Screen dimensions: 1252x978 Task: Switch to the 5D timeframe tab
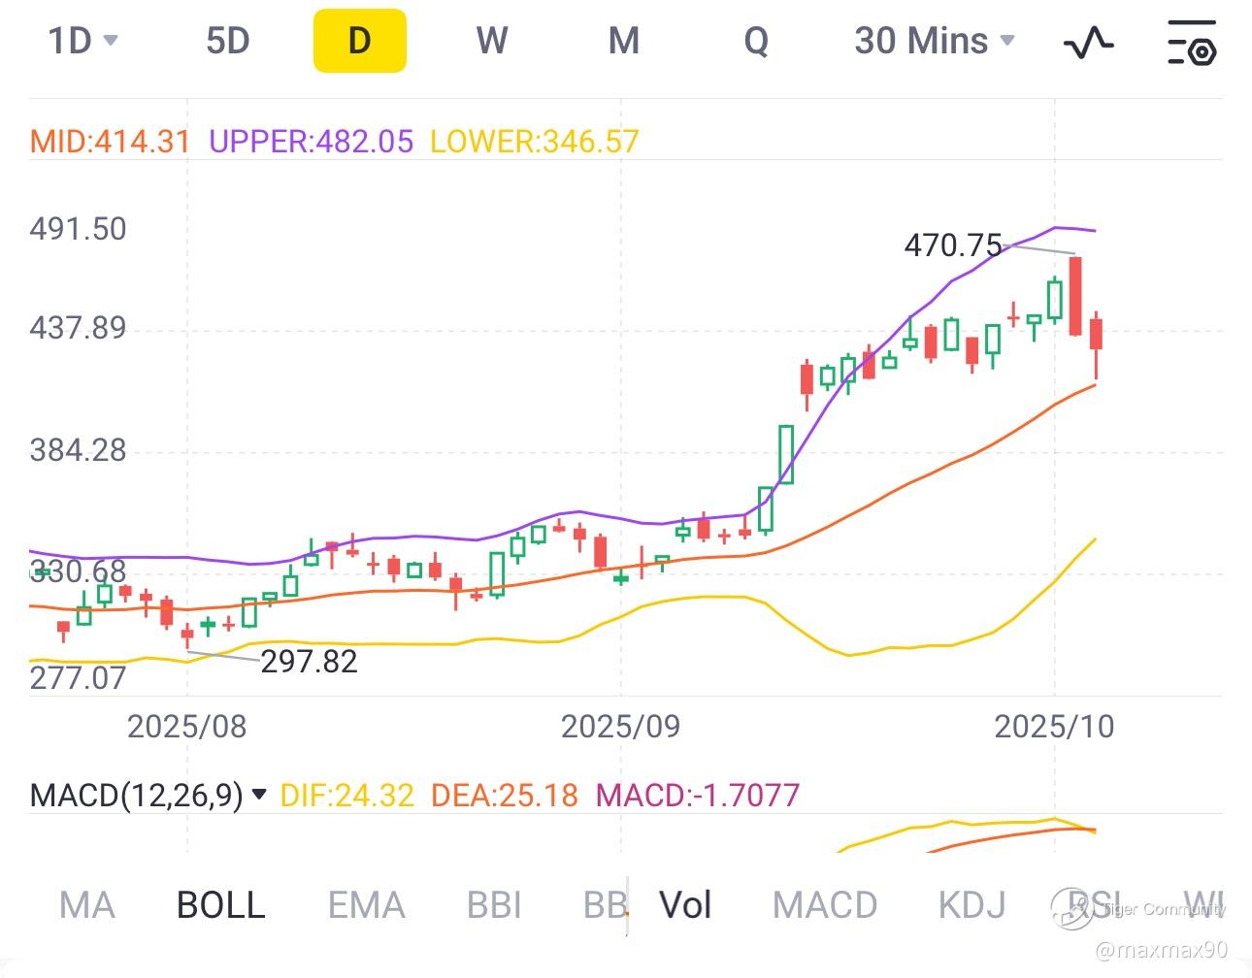228,42
